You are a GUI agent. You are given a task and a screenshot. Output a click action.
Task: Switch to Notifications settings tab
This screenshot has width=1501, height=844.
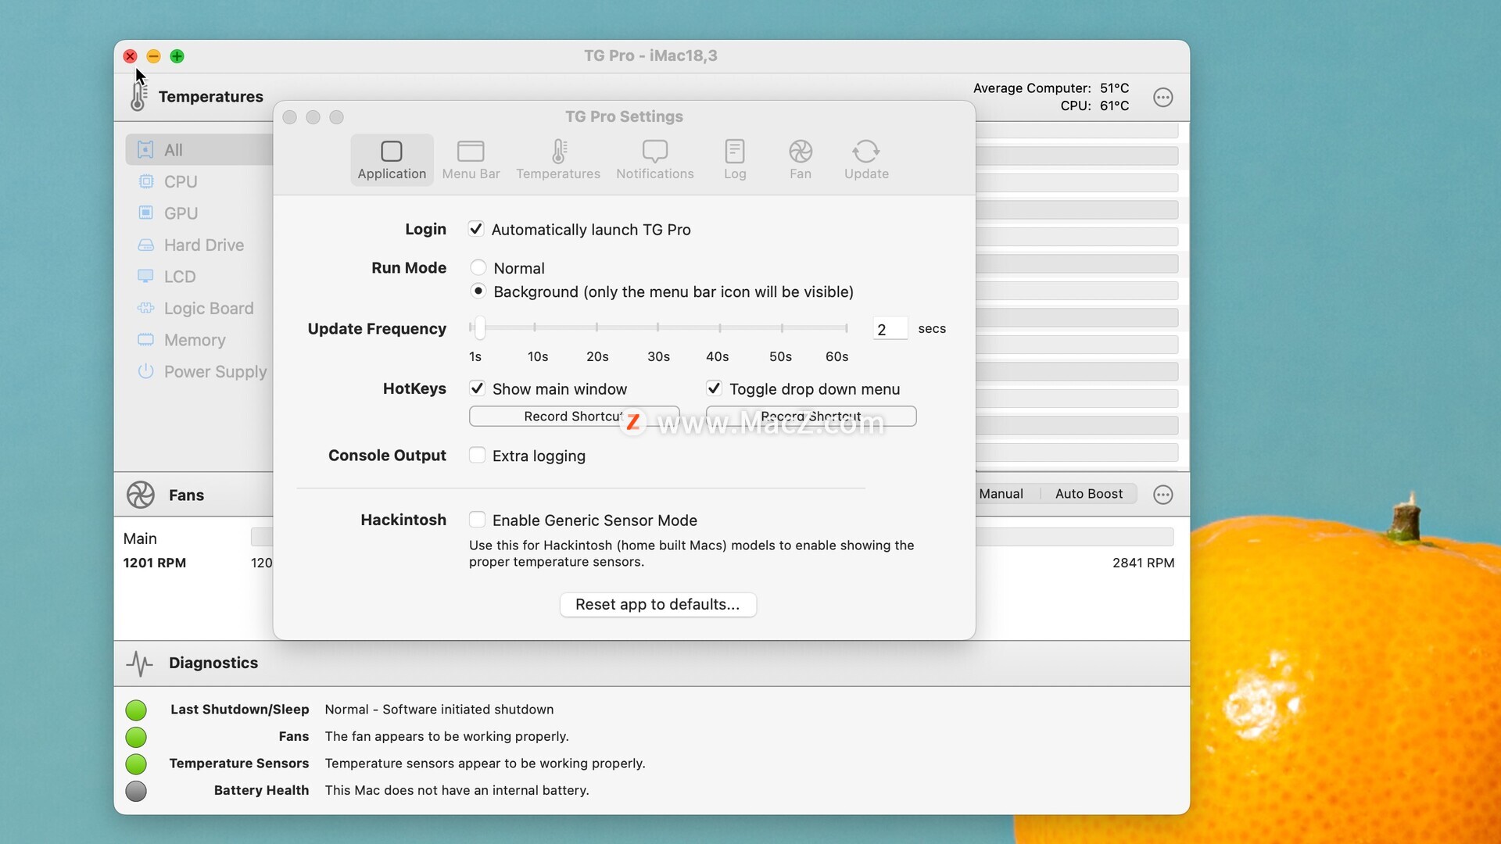click(655, 159)
